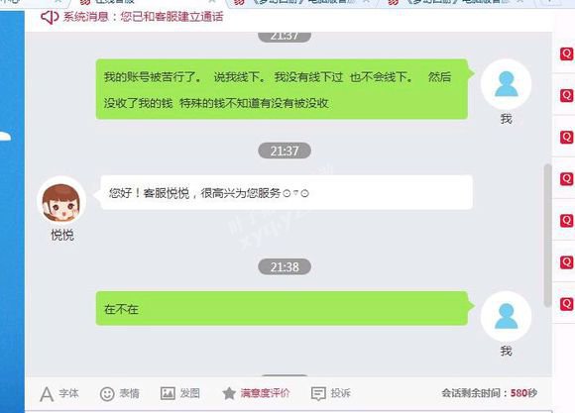Image resolution: width=575 pixels, height=413 pixels.
Task: Open the satisfaction rating (满意度评价) star
Action: [229, 393]
